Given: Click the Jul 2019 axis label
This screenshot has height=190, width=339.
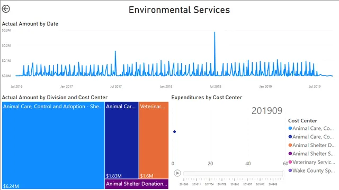Looking at the screenshot, I should point(315,87).
